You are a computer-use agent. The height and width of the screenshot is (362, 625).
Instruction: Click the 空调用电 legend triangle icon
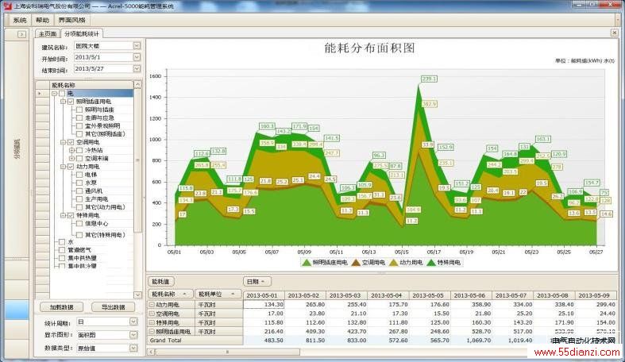[356, 263]
